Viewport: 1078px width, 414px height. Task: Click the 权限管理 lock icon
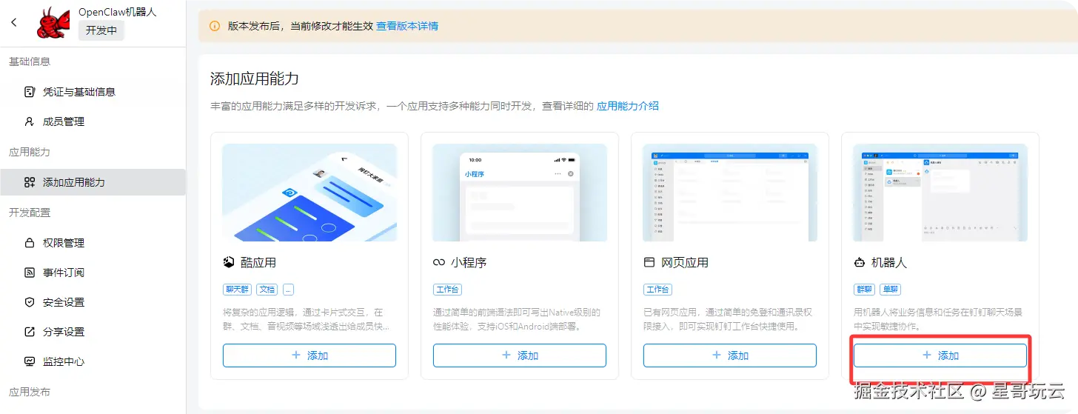coord(30,243)
